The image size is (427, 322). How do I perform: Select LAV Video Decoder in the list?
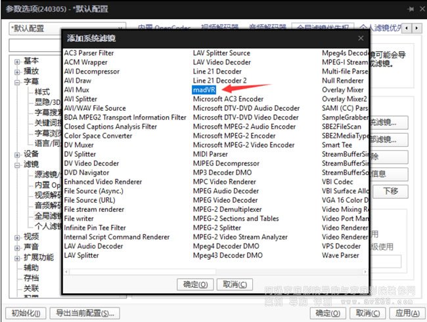(x=221, y=62)
